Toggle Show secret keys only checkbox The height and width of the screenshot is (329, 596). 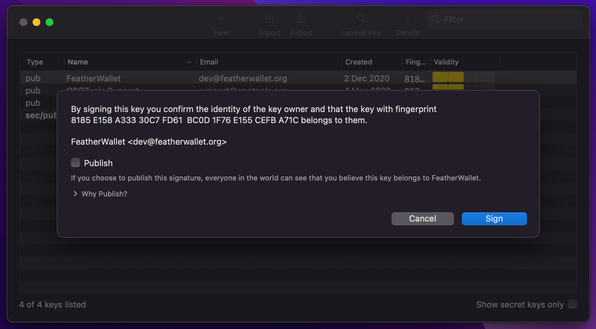click(573, 304)
